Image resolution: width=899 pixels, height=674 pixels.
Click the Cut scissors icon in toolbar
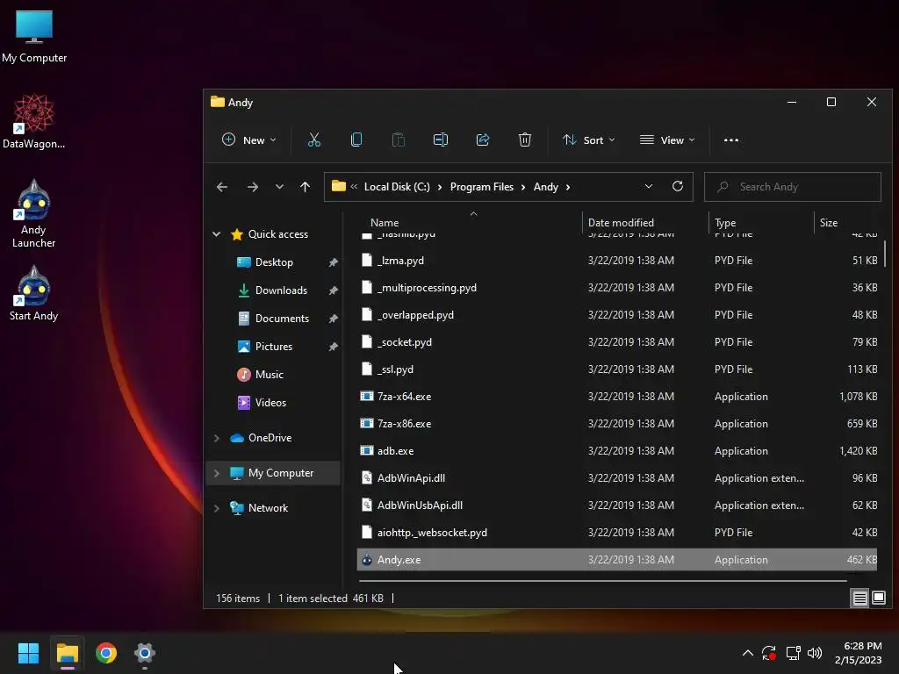314,140
